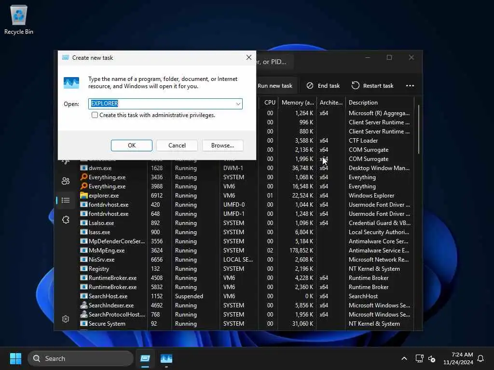
Task: Click the SearchIndexer.exe process icon
Action: point(84,305)
